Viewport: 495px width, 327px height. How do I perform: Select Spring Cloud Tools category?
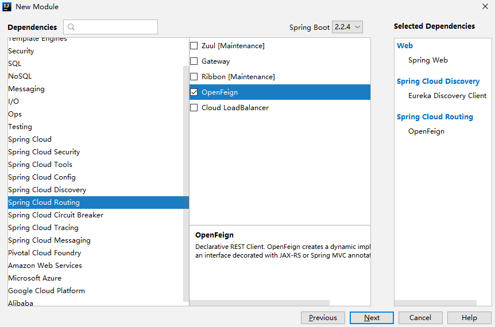click(98, 164)
